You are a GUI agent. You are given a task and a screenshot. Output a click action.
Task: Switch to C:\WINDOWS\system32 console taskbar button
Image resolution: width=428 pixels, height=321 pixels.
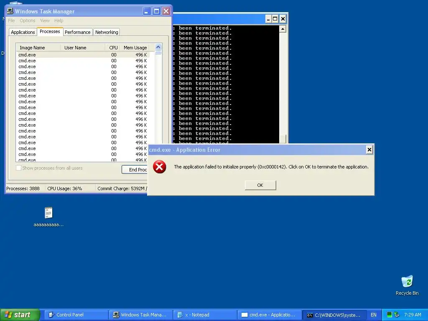334,315
